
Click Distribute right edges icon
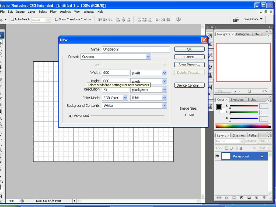[168, 20]
